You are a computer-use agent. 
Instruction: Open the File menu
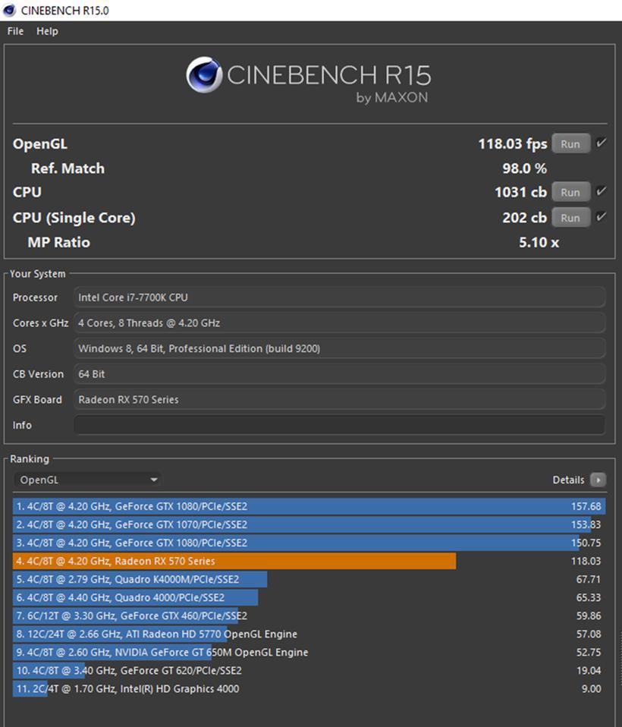pyautogui.click(x=15, y=31)
